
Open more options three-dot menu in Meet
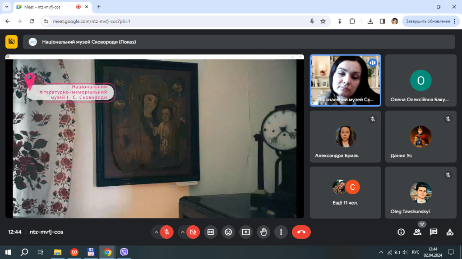[281, 232]
